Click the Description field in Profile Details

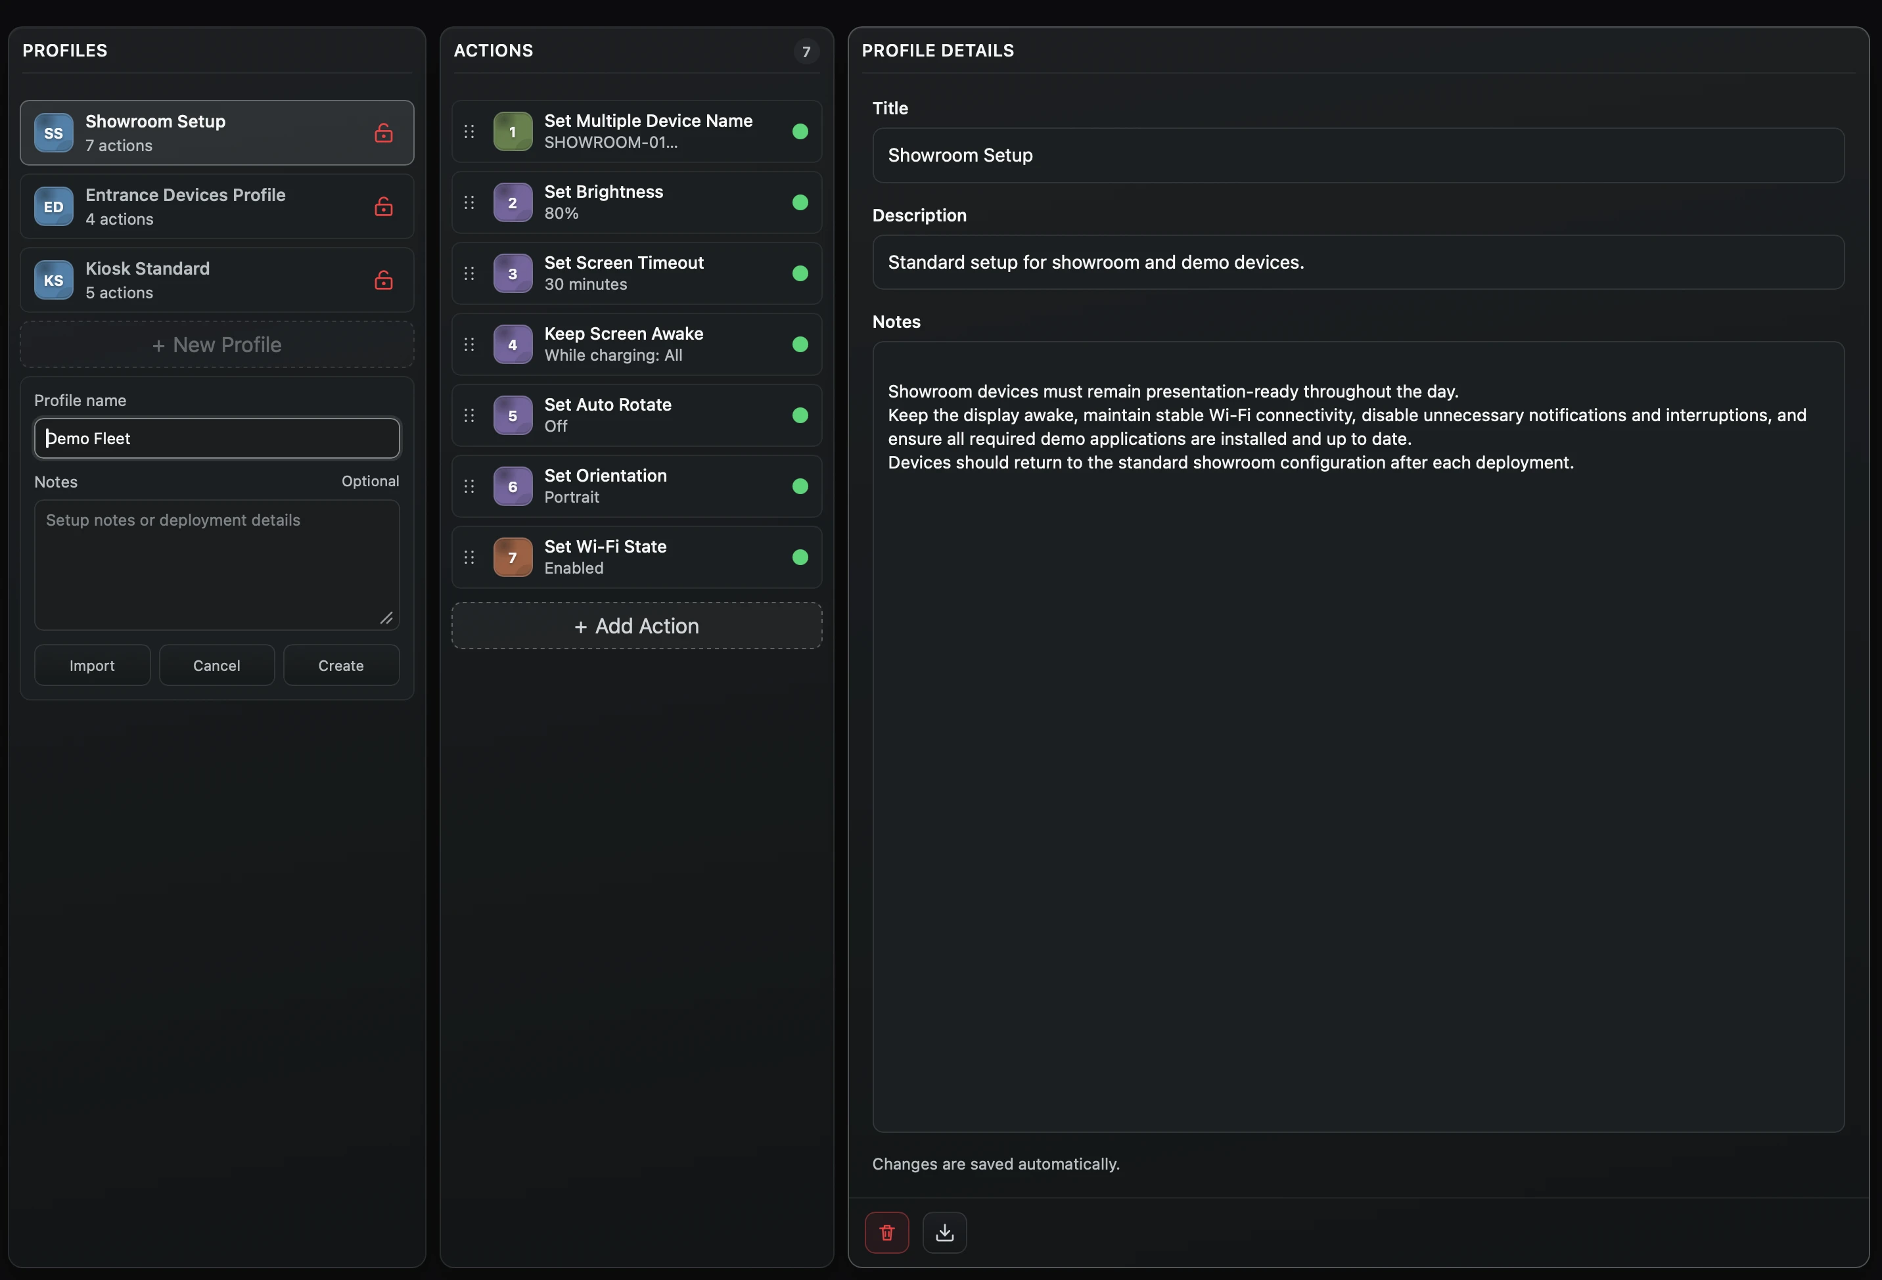[1358, 262]
